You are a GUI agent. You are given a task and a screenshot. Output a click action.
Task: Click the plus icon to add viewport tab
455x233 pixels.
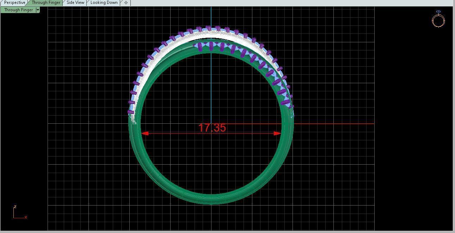pyautogui.click(x=126, y=2)
